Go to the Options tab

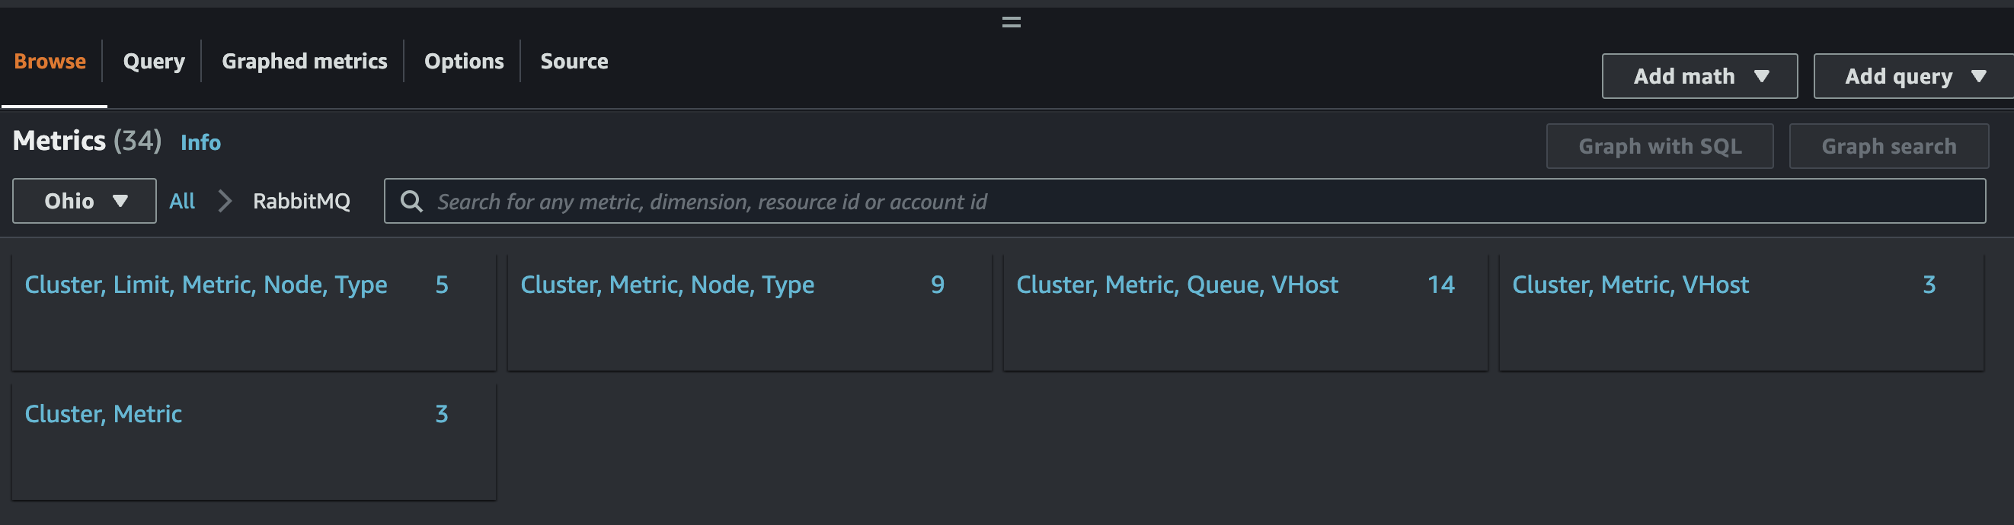(464, 62)
